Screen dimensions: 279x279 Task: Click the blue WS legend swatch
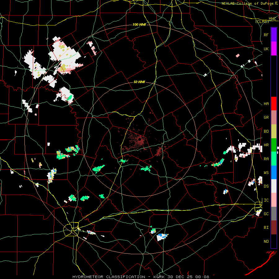pyautogui.click(x=274, y=172)
